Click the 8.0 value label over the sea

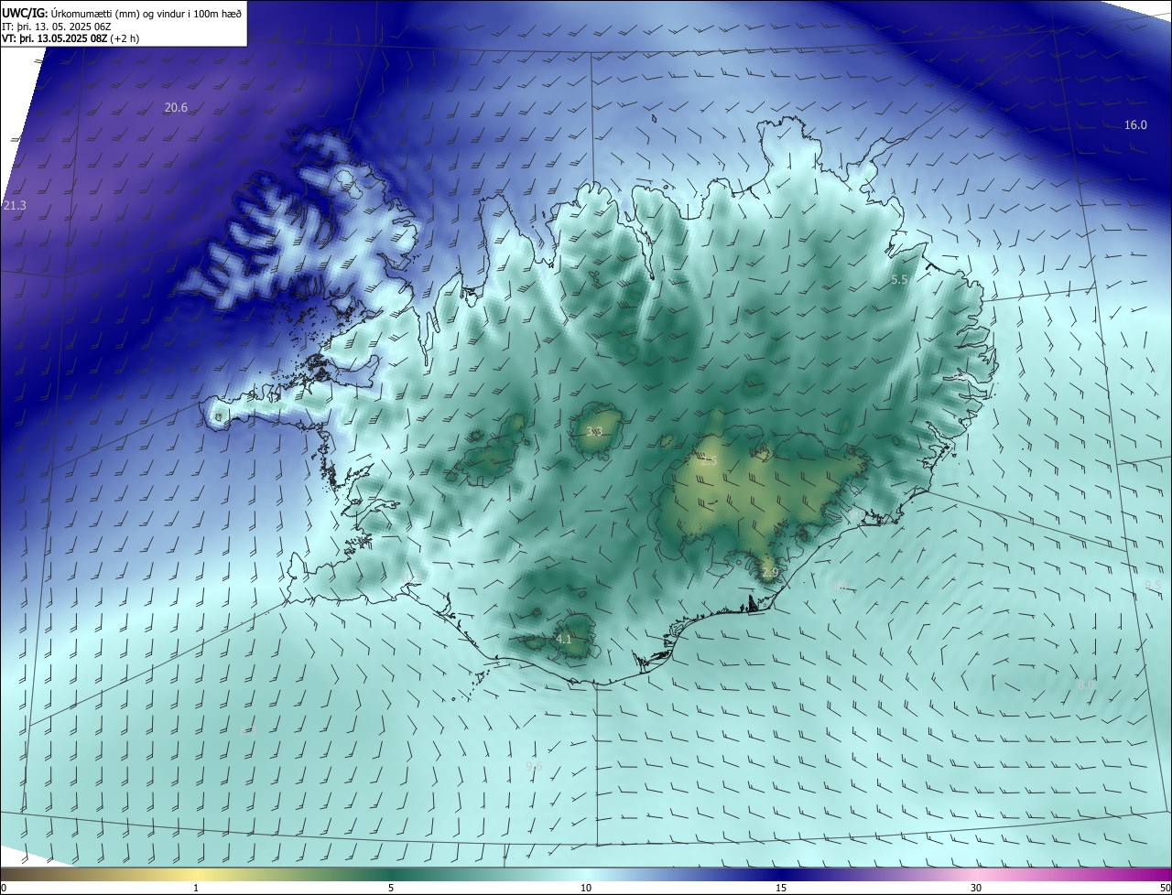[x=1086, y=685]
